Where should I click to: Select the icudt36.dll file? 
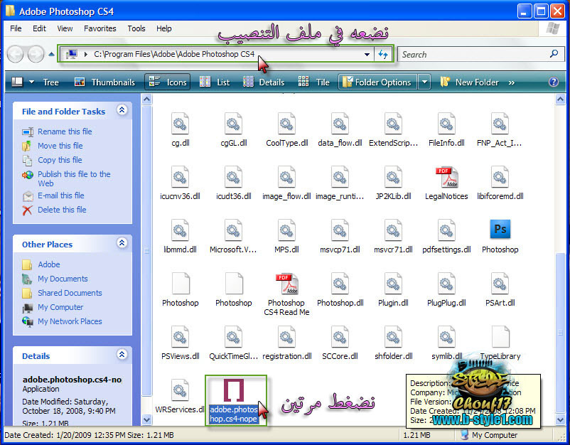234,183
